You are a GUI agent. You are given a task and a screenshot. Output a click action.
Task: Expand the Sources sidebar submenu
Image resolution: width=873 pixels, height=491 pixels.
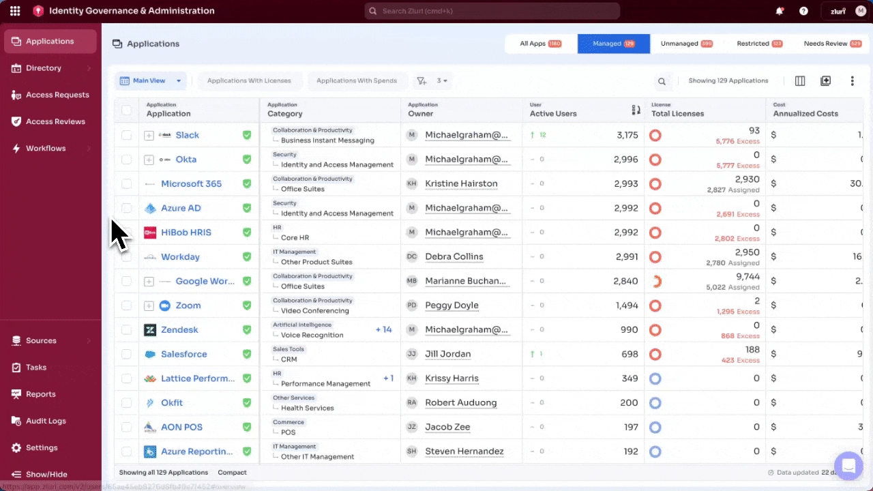89,341
